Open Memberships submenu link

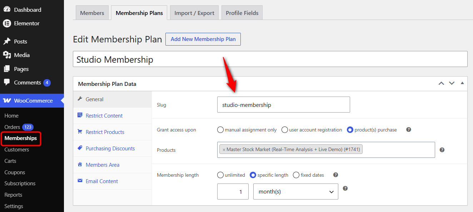(21, 138)
